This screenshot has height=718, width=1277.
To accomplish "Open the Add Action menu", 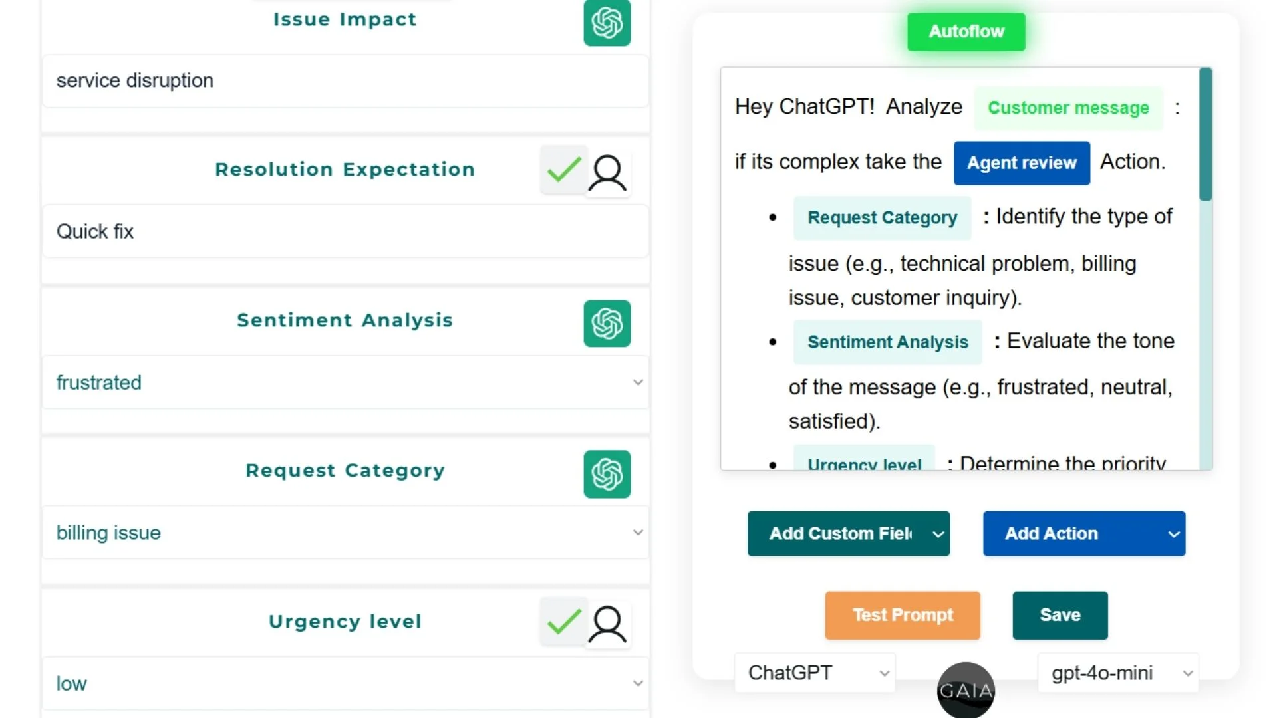I will (x=1083, y=533).
